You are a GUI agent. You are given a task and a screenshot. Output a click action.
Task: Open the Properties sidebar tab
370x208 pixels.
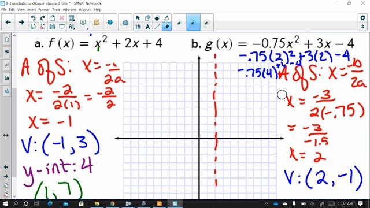pos(6,78)
